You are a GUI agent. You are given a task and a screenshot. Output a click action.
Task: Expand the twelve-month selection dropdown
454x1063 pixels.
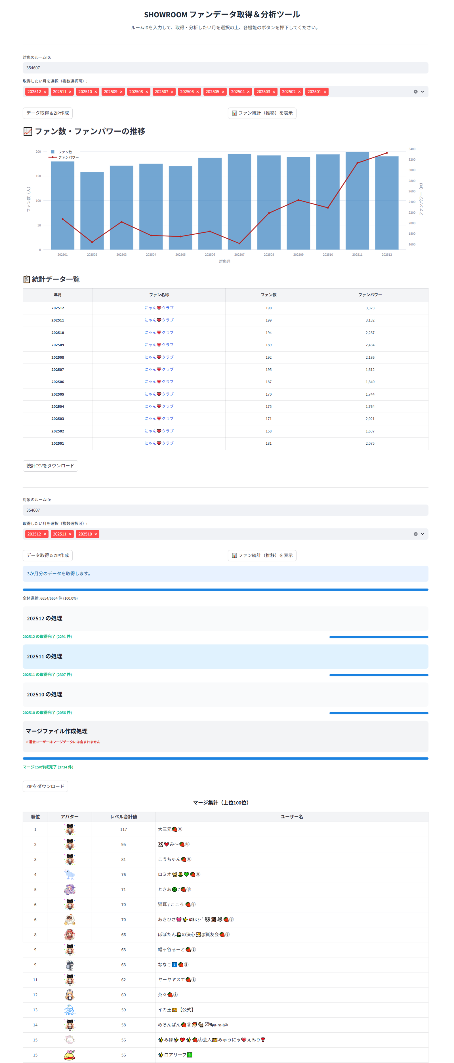(422, 92)
